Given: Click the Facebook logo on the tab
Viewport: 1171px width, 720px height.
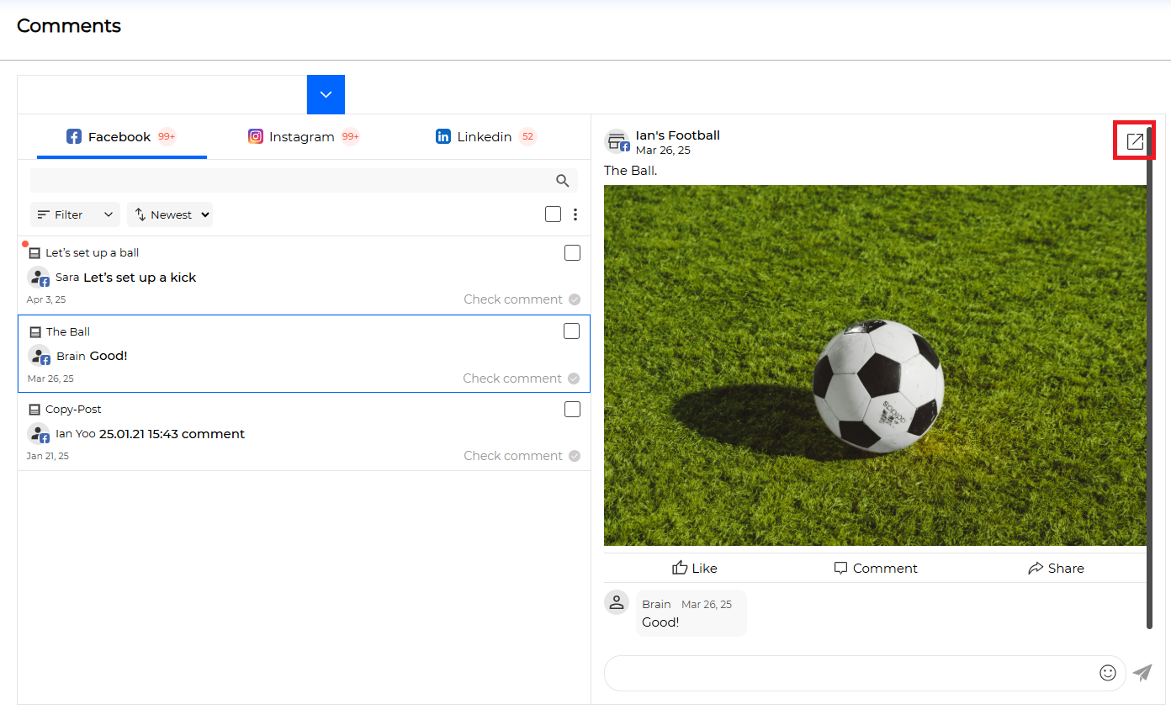Looking at the screenshot, I should (x=74, y=136).
